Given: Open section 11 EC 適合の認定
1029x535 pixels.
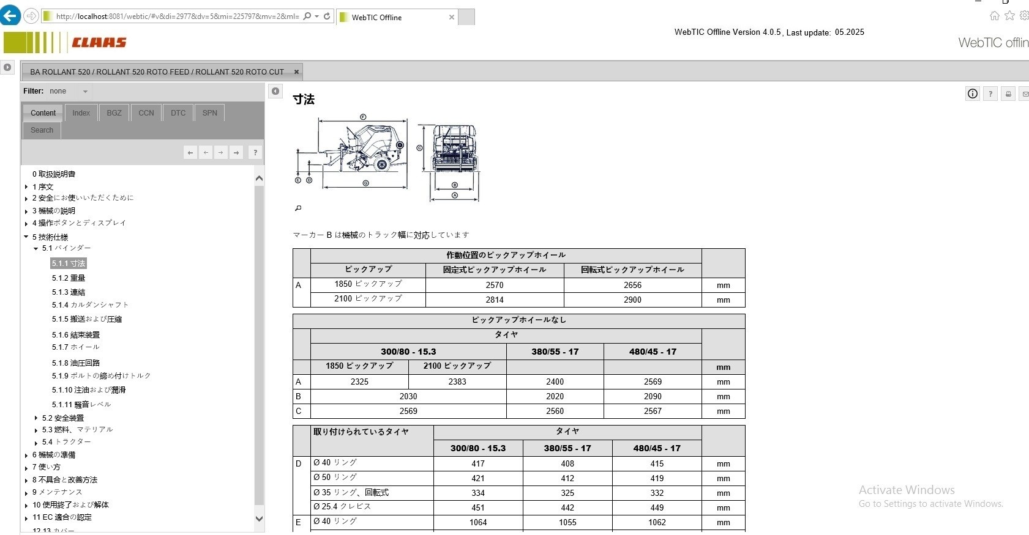Looking at the screenshot, I should [62, 517].
